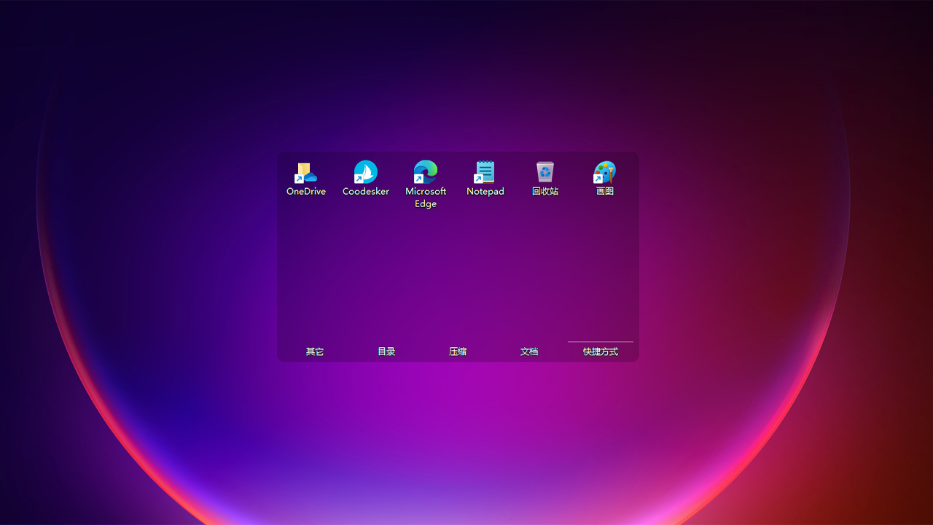Screen dimensions: 933x525
Task: Select the Notepad shortcut icon
Action: point(485,173)
